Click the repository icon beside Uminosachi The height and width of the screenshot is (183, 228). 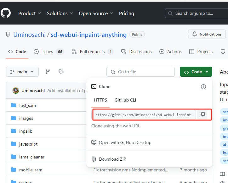pos(8,34)
